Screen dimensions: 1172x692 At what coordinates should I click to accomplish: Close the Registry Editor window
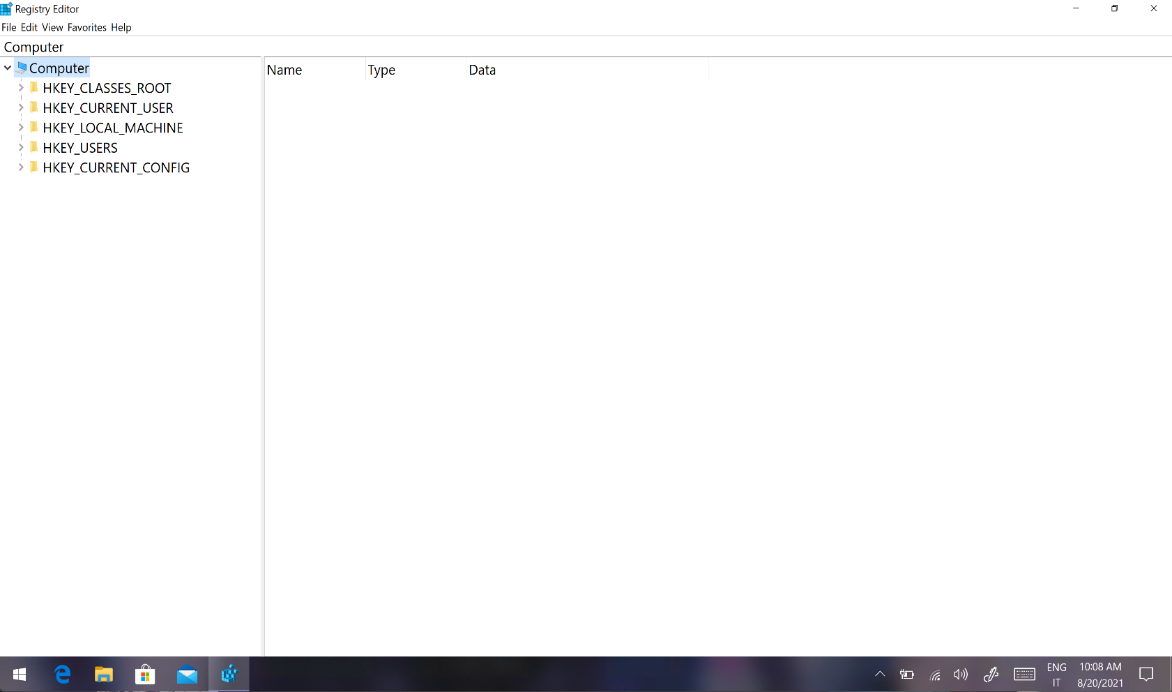tap(1153, 8)
